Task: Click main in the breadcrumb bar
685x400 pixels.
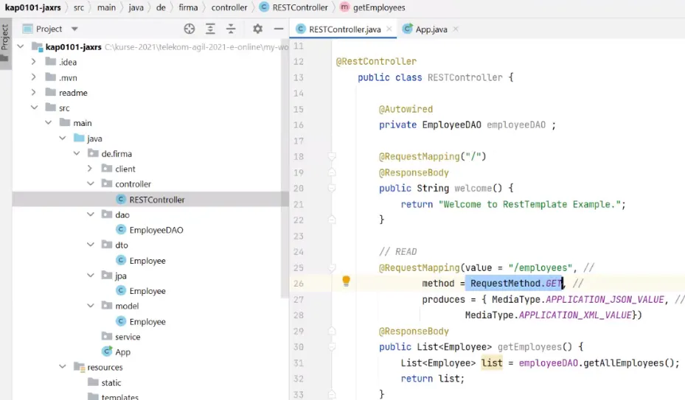Action: tap(107, 7)
